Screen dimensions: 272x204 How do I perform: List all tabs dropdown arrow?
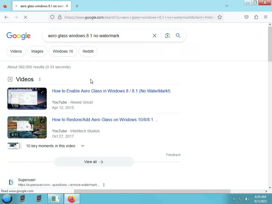227,6
